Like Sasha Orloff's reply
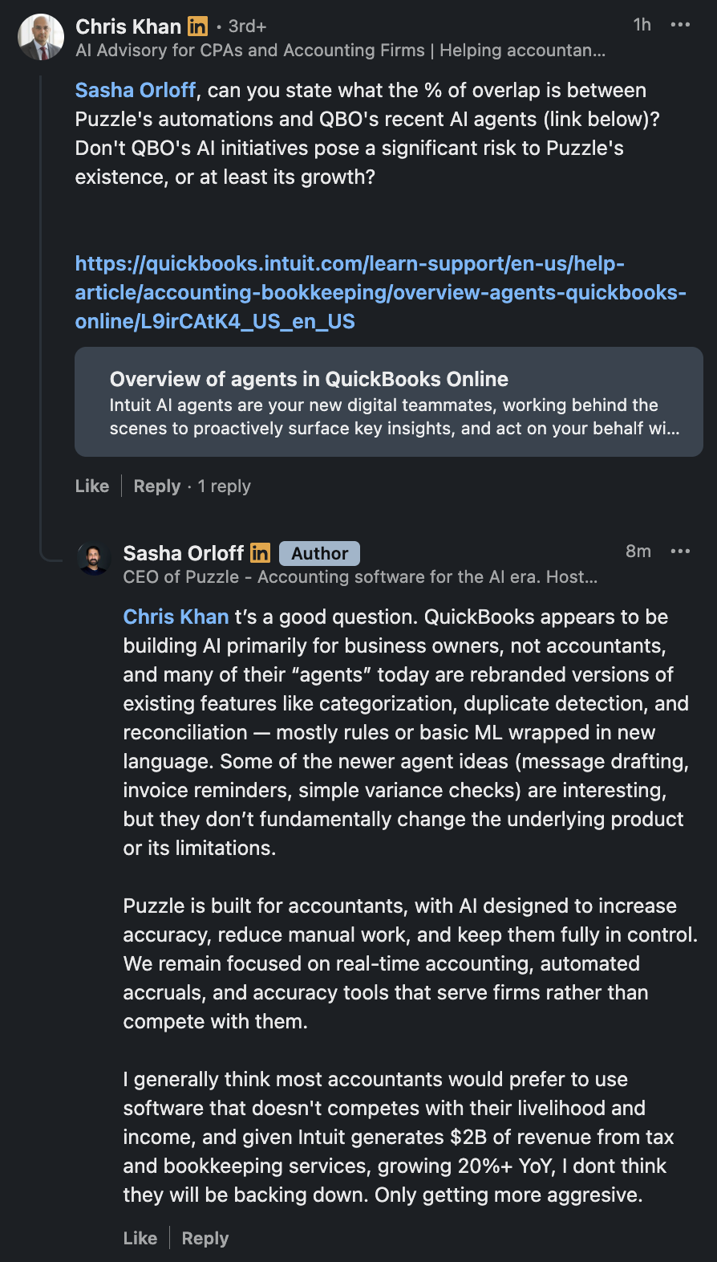Image resolution: width=717 pixels, height=1262 pixels. point(140,1239)
